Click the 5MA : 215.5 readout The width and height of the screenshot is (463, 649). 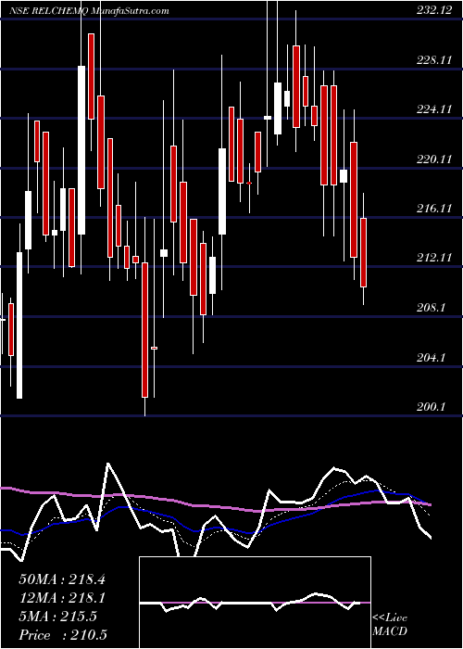57,617
